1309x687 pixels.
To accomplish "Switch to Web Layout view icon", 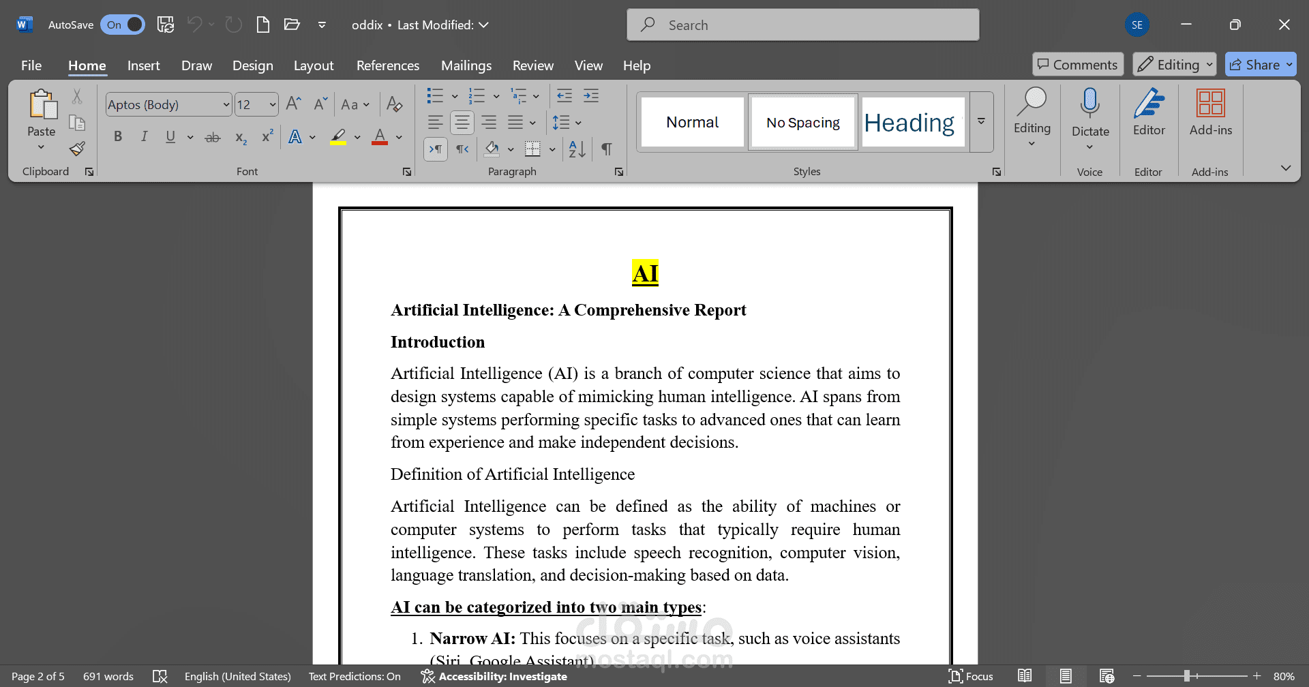I will (x=1107, y=676).
